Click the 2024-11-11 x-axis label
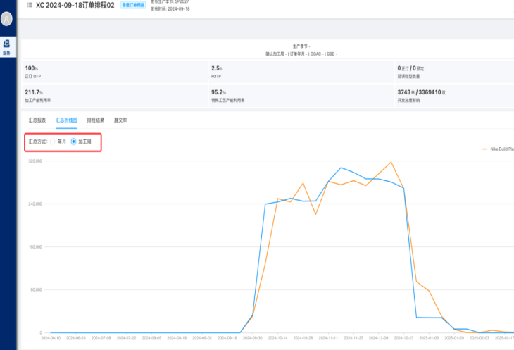Image resolution: width=514 pixels, height=350 pixels. coord(328,338)
